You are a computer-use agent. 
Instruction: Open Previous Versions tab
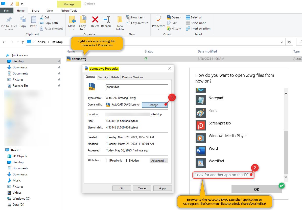pyautogui.click(x=132, y=77)
